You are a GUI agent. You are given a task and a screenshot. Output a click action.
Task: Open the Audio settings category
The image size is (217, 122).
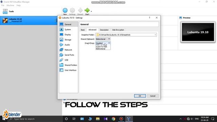coord(68,45)
